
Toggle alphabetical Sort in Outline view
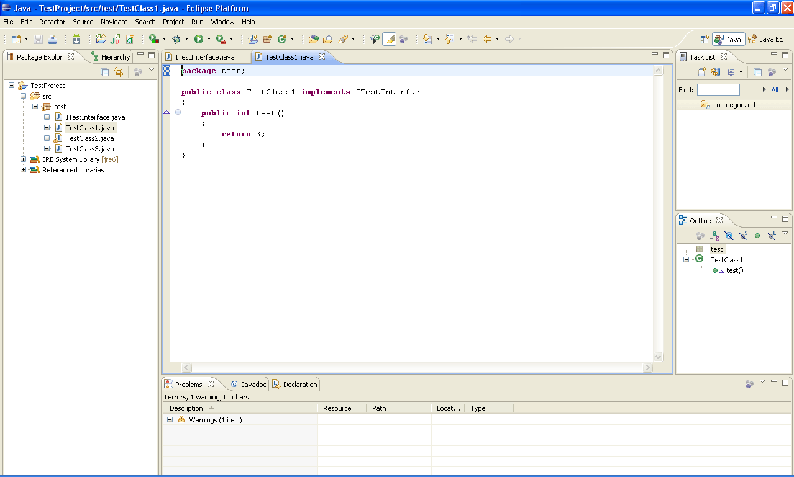click(714, 236)
